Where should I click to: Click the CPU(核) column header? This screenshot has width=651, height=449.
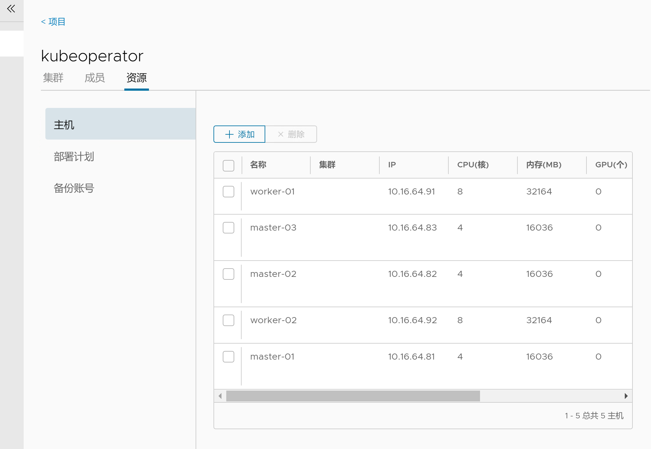tap(473, 165)
